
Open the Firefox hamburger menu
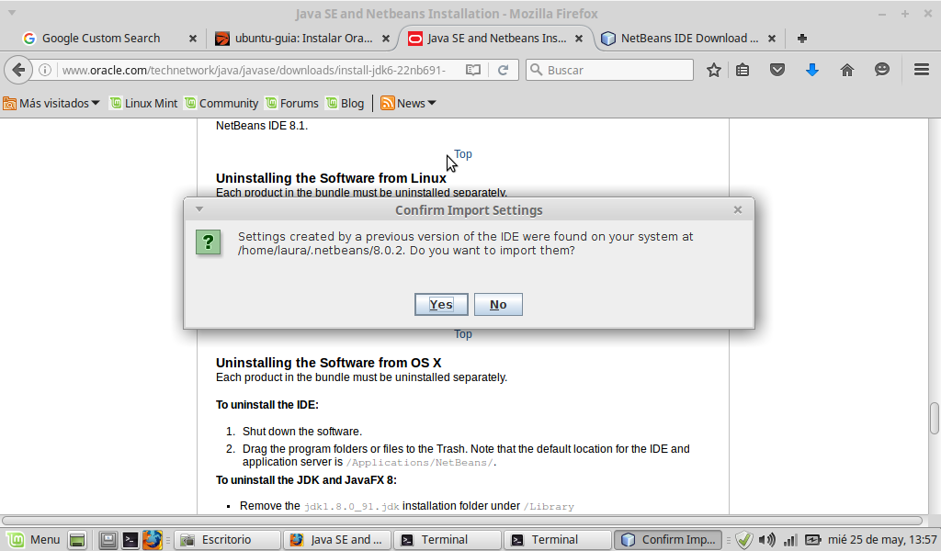(x=922, y=70)
